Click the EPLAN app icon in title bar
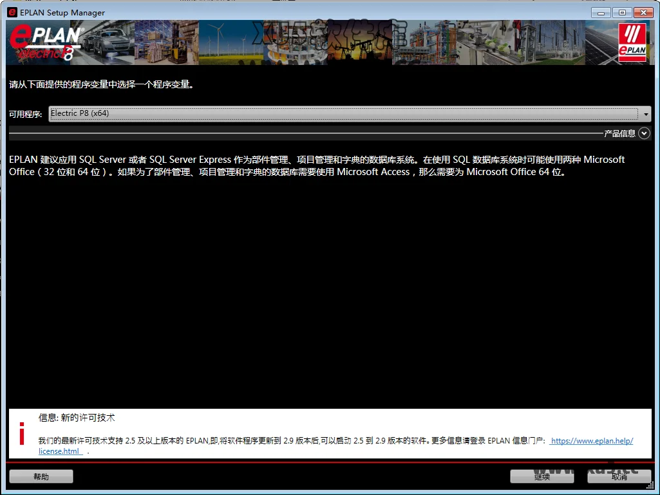 pos(12,12)
